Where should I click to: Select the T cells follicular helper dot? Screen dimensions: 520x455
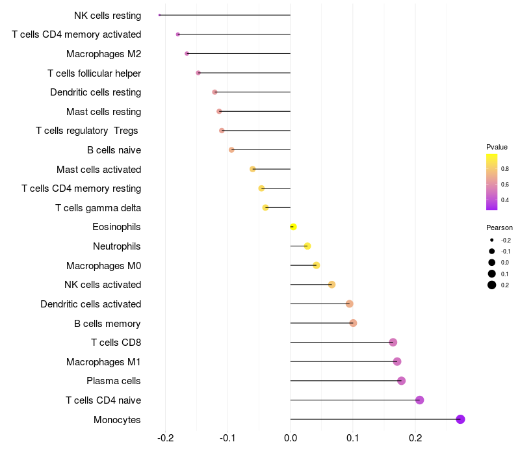click(198, 73)
